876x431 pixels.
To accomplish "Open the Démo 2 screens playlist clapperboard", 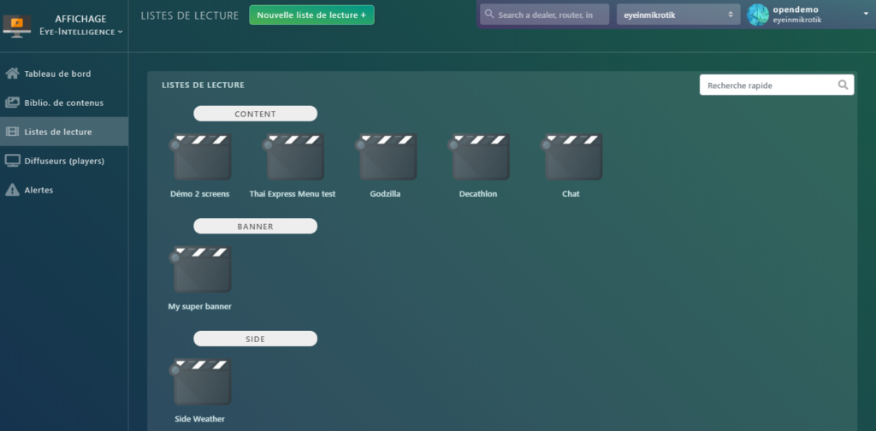I will 202,157.
